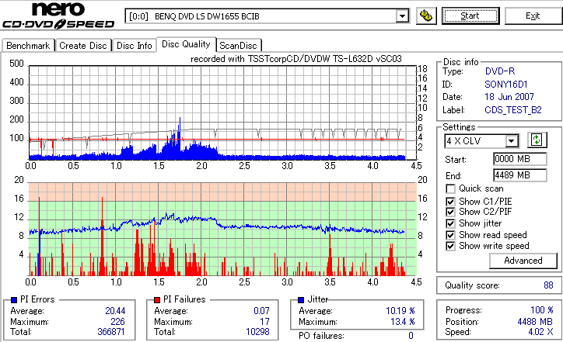
Task: Click the PI Failures average 0.07
Action: 261,311
